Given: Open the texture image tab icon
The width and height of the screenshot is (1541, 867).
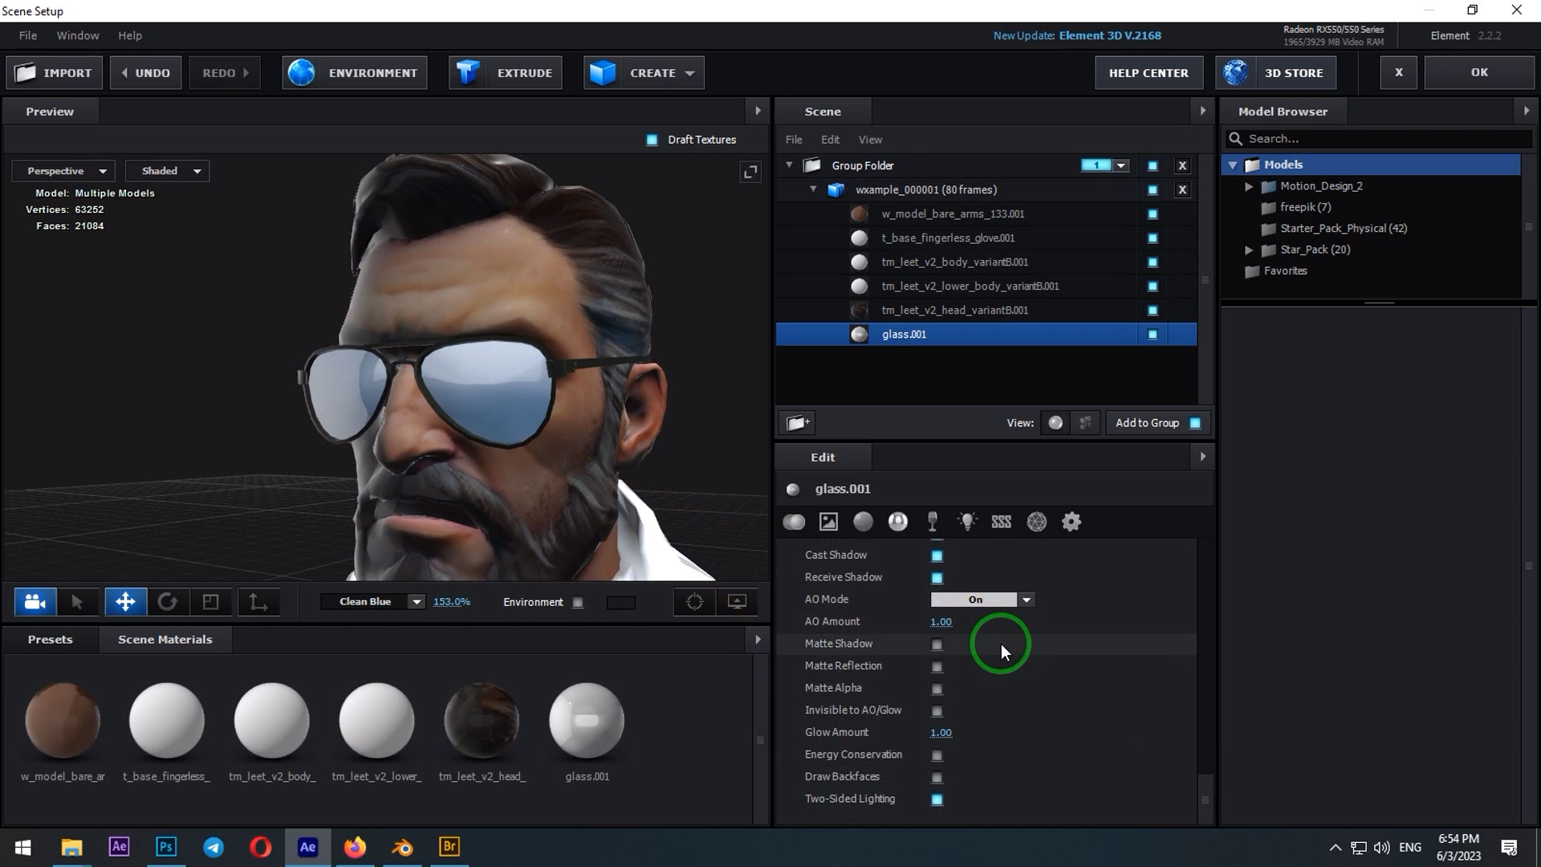Looking at the screenshot, I should 828,523.
